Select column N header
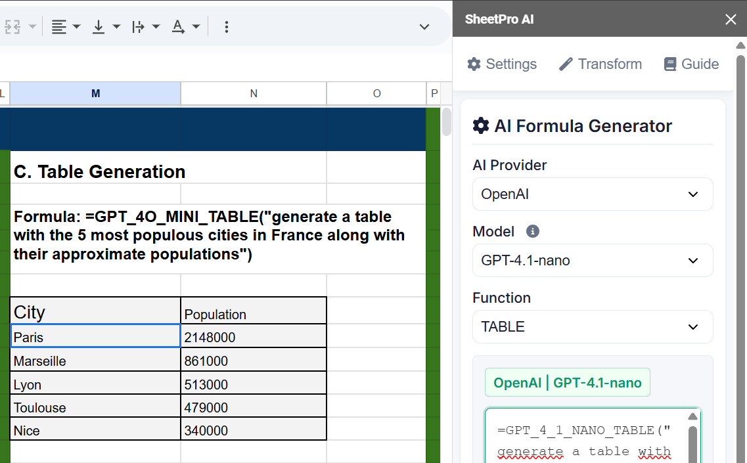The height and width of the screenshot is (463, 747). (254, 93)
